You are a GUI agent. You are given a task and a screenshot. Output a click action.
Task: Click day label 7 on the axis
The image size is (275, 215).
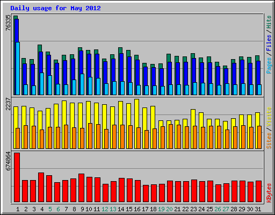click(66, 209)
